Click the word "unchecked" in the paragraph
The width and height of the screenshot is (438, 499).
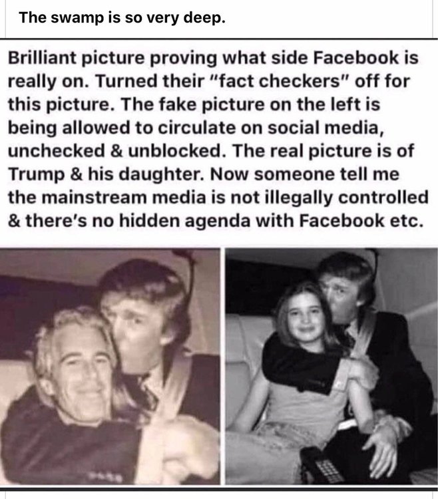(x=57, y=150)
